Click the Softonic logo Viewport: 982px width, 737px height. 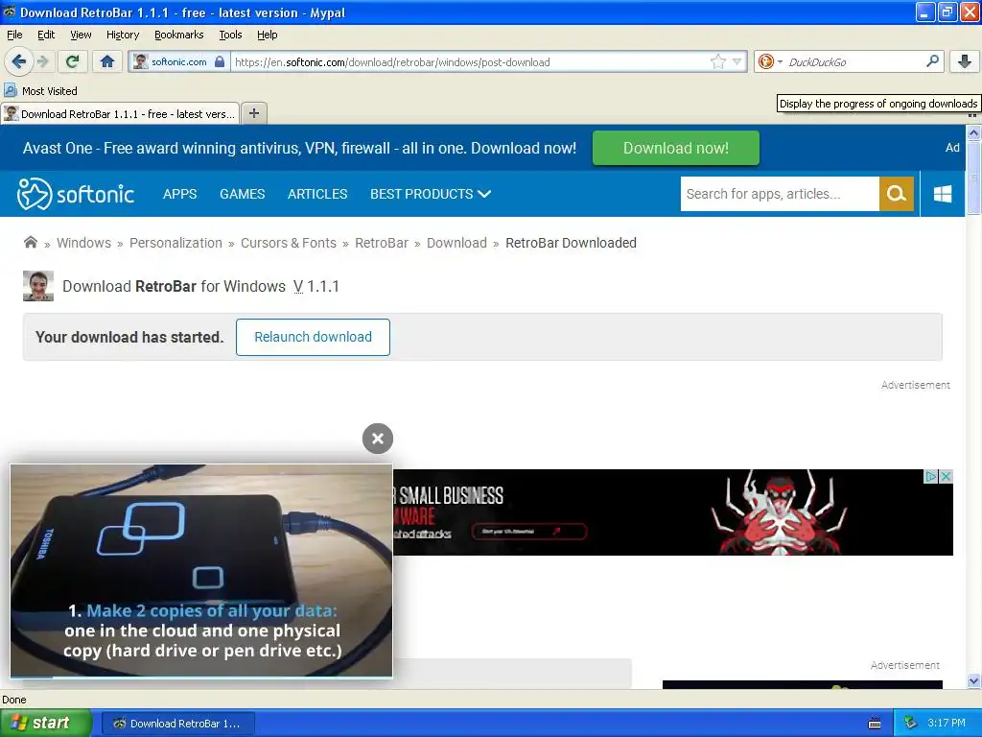coord(76,194)
